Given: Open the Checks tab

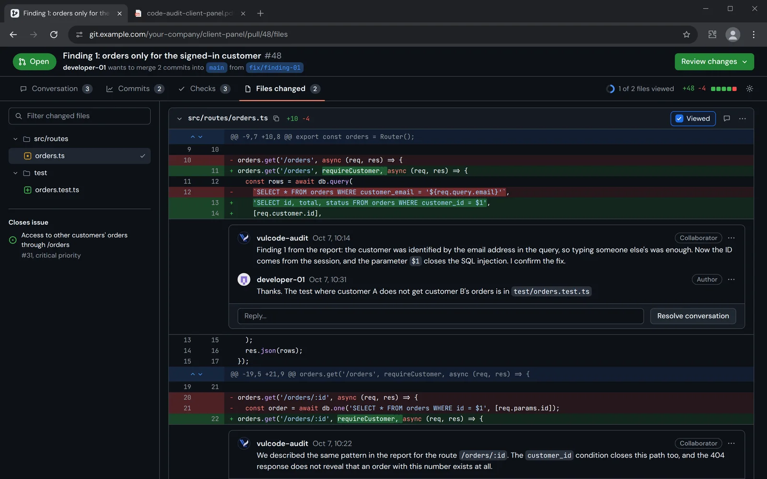Looking at the screenshot, I should point(204,89).
